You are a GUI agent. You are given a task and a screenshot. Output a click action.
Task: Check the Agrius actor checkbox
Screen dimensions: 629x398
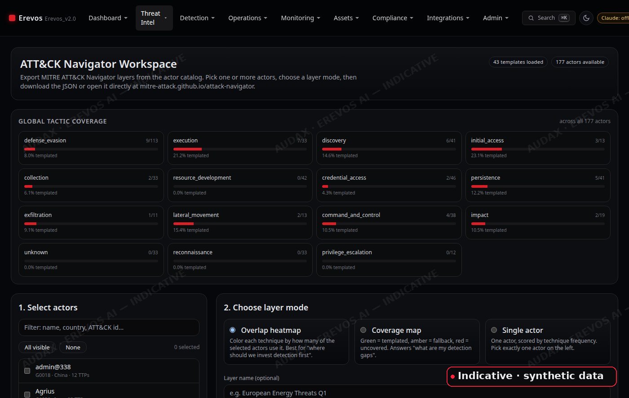(x=27, y=394)
